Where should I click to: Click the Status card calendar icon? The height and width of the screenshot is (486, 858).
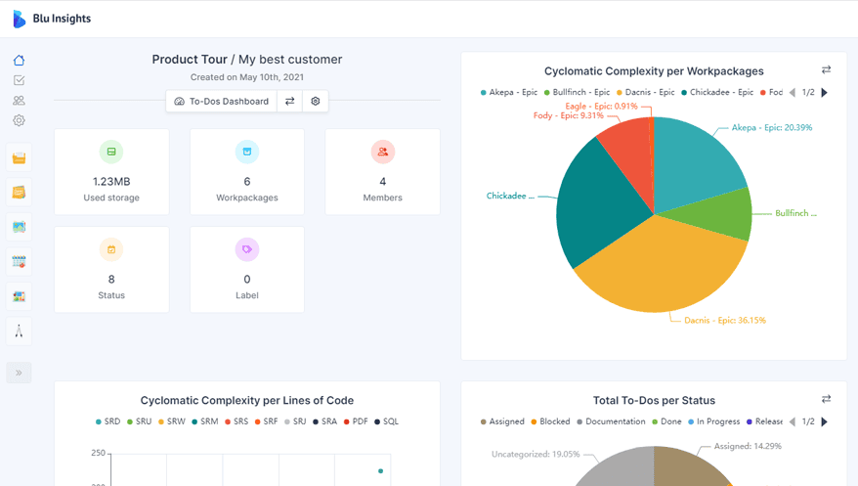(111, 249)
